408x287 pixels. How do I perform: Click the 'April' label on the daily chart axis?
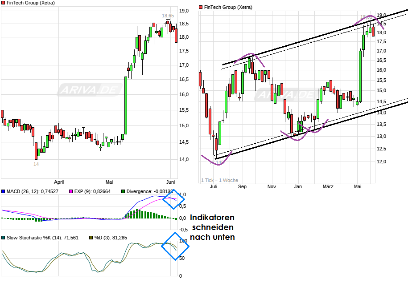(59, 182)
